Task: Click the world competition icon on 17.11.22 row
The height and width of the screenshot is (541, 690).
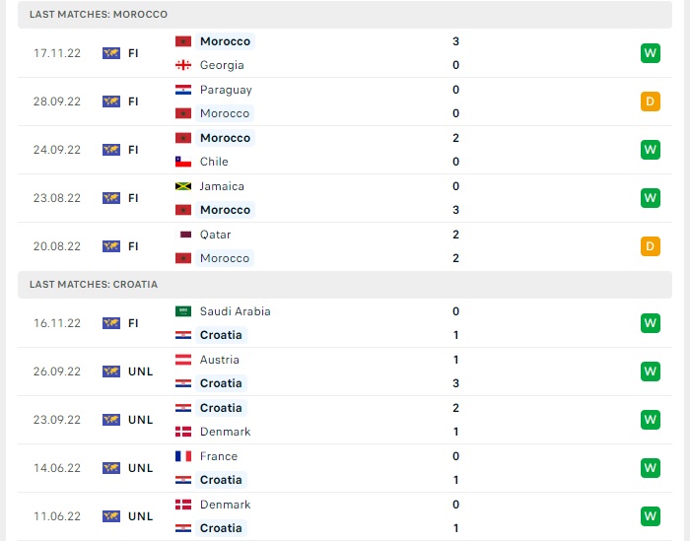Action: 111,53
